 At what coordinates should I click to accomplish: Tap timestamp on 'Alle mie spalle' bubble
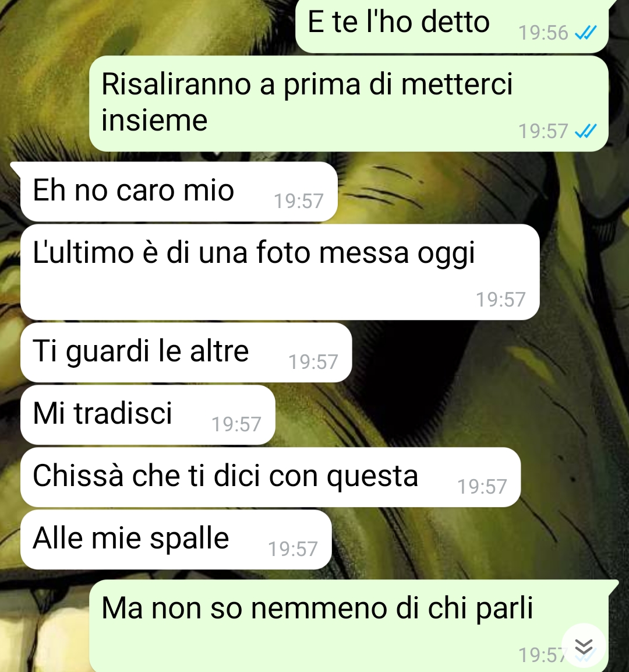click(293, 549)
